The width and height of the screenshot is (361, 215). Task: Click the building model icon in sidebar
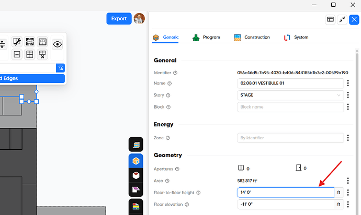click(x=136, y=145)
